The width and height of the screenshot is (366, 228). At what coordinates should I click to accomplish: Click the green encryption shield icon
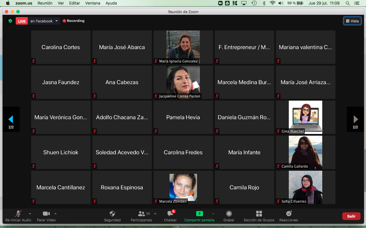point(10,21)
